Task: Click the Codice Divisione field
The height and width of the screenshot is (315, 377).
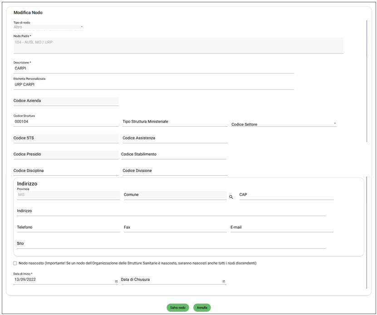Action: (175, 171)
